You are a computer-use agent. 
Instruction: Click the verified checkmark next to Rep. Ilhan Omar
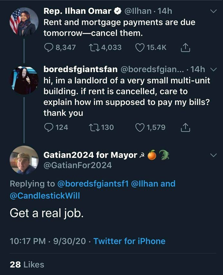(117, 11)
